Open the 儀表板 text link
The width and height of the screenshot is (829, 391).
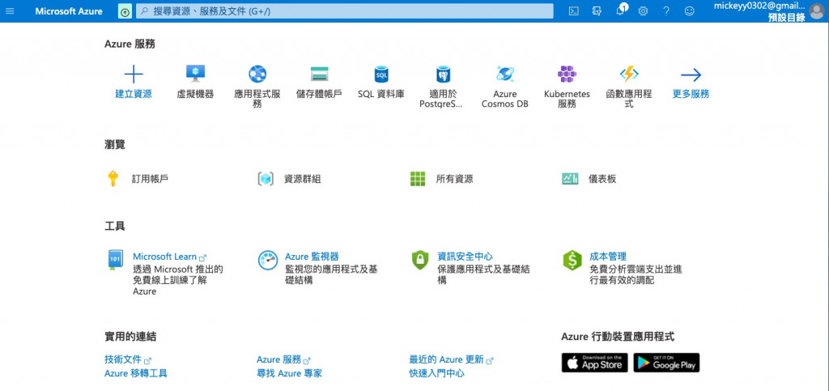[x=602, y=179]
